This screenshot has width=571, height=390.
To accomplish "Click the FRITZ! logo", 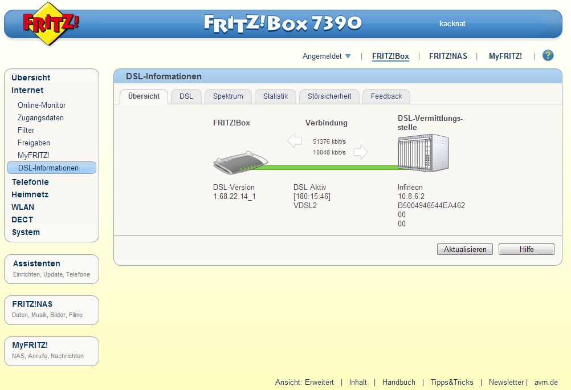I will 50,24.
